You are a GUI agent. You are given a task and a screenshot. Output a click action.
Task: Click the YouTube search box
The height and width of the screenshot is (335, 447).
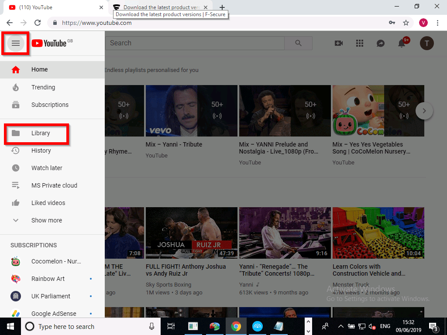pos(195,43)
